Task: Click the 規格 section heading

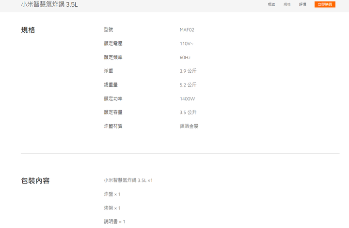Action: pos(28,30)
